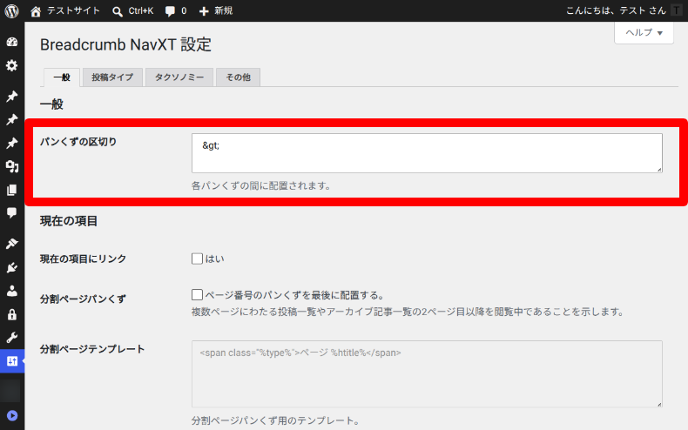Expand the ヘルプ dropdown
This screenshot has width=688, height=430.
[x=644, y=32]
